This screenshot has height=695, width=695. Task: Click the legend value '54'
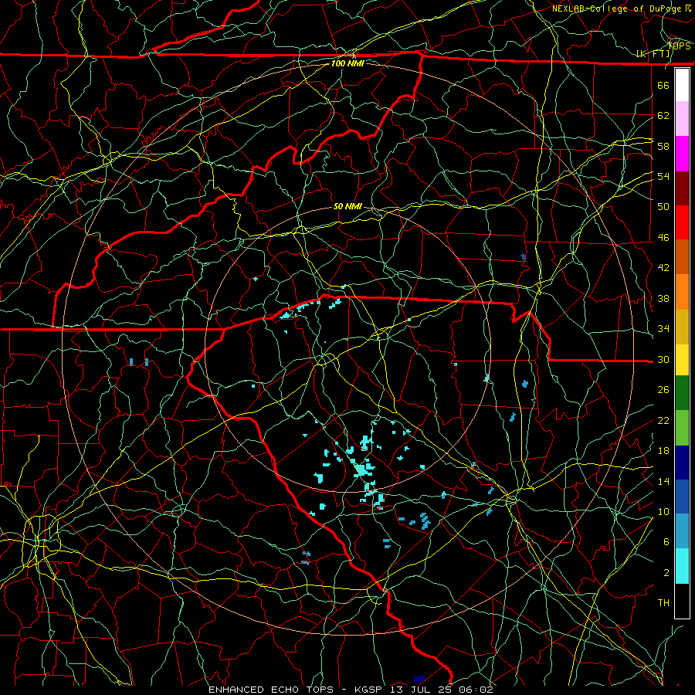click(x=663, y=176)
